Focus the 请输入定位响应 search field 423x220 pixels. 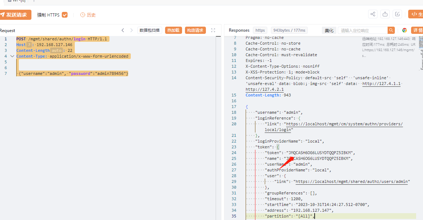coord(363,30)
